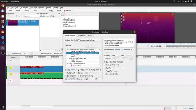Enable the Rescale checkbox
The height and width of the screenshot is (110, 196).
tap(105, 59)
